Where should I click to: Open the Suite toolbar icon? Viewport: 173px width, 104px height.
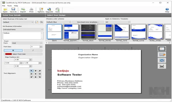(x=57, y=10)
